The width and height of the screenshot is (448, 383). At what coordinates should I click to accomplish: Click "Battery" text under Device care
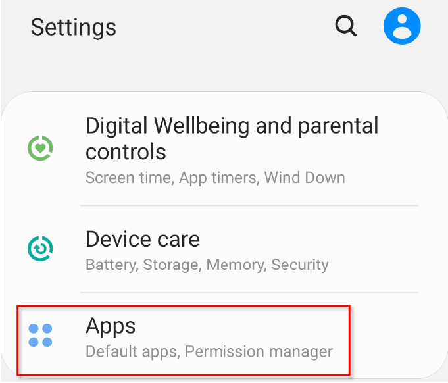coord(110,265)
